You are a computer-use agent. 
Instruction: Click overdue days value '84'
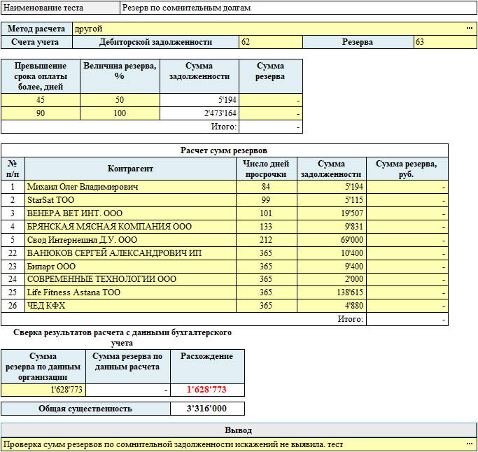(267, 187)
